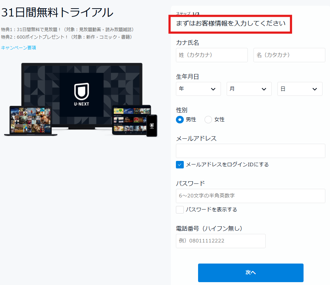Uncheck メールアドレスをログインIDにする checkbox
Image resolution: width=330 pixels, height=285 pixels.
click(180, 164)
